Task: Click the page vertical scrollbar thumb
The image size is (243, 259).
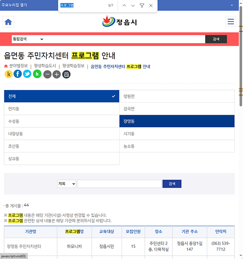Action: pos(241,56)
